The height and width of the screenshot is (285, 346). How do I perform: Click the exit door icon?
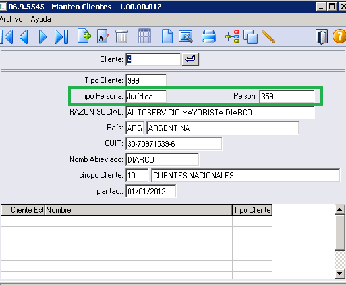click(x=322, y=37)
